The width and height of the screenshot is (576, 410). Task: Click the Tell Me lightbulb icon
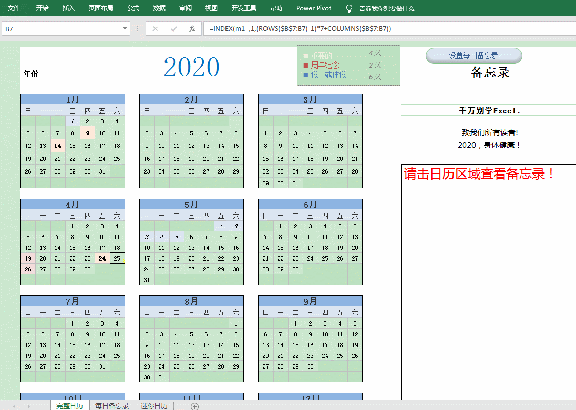coord(349,8)
